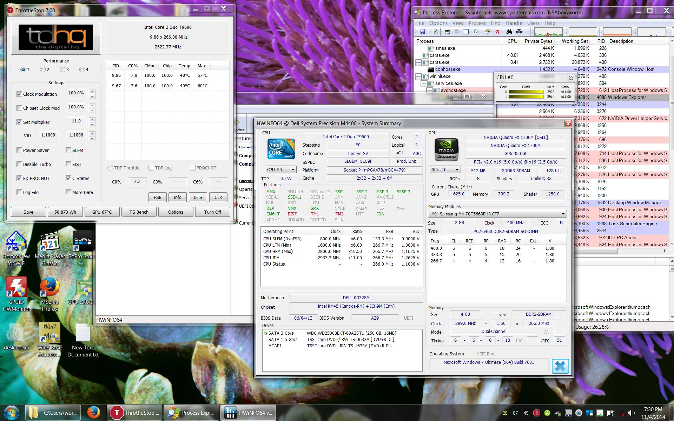The height and width of the screenshot is (421, 674).
Task: Increase the VID voltage stepper
Action: 92,134
